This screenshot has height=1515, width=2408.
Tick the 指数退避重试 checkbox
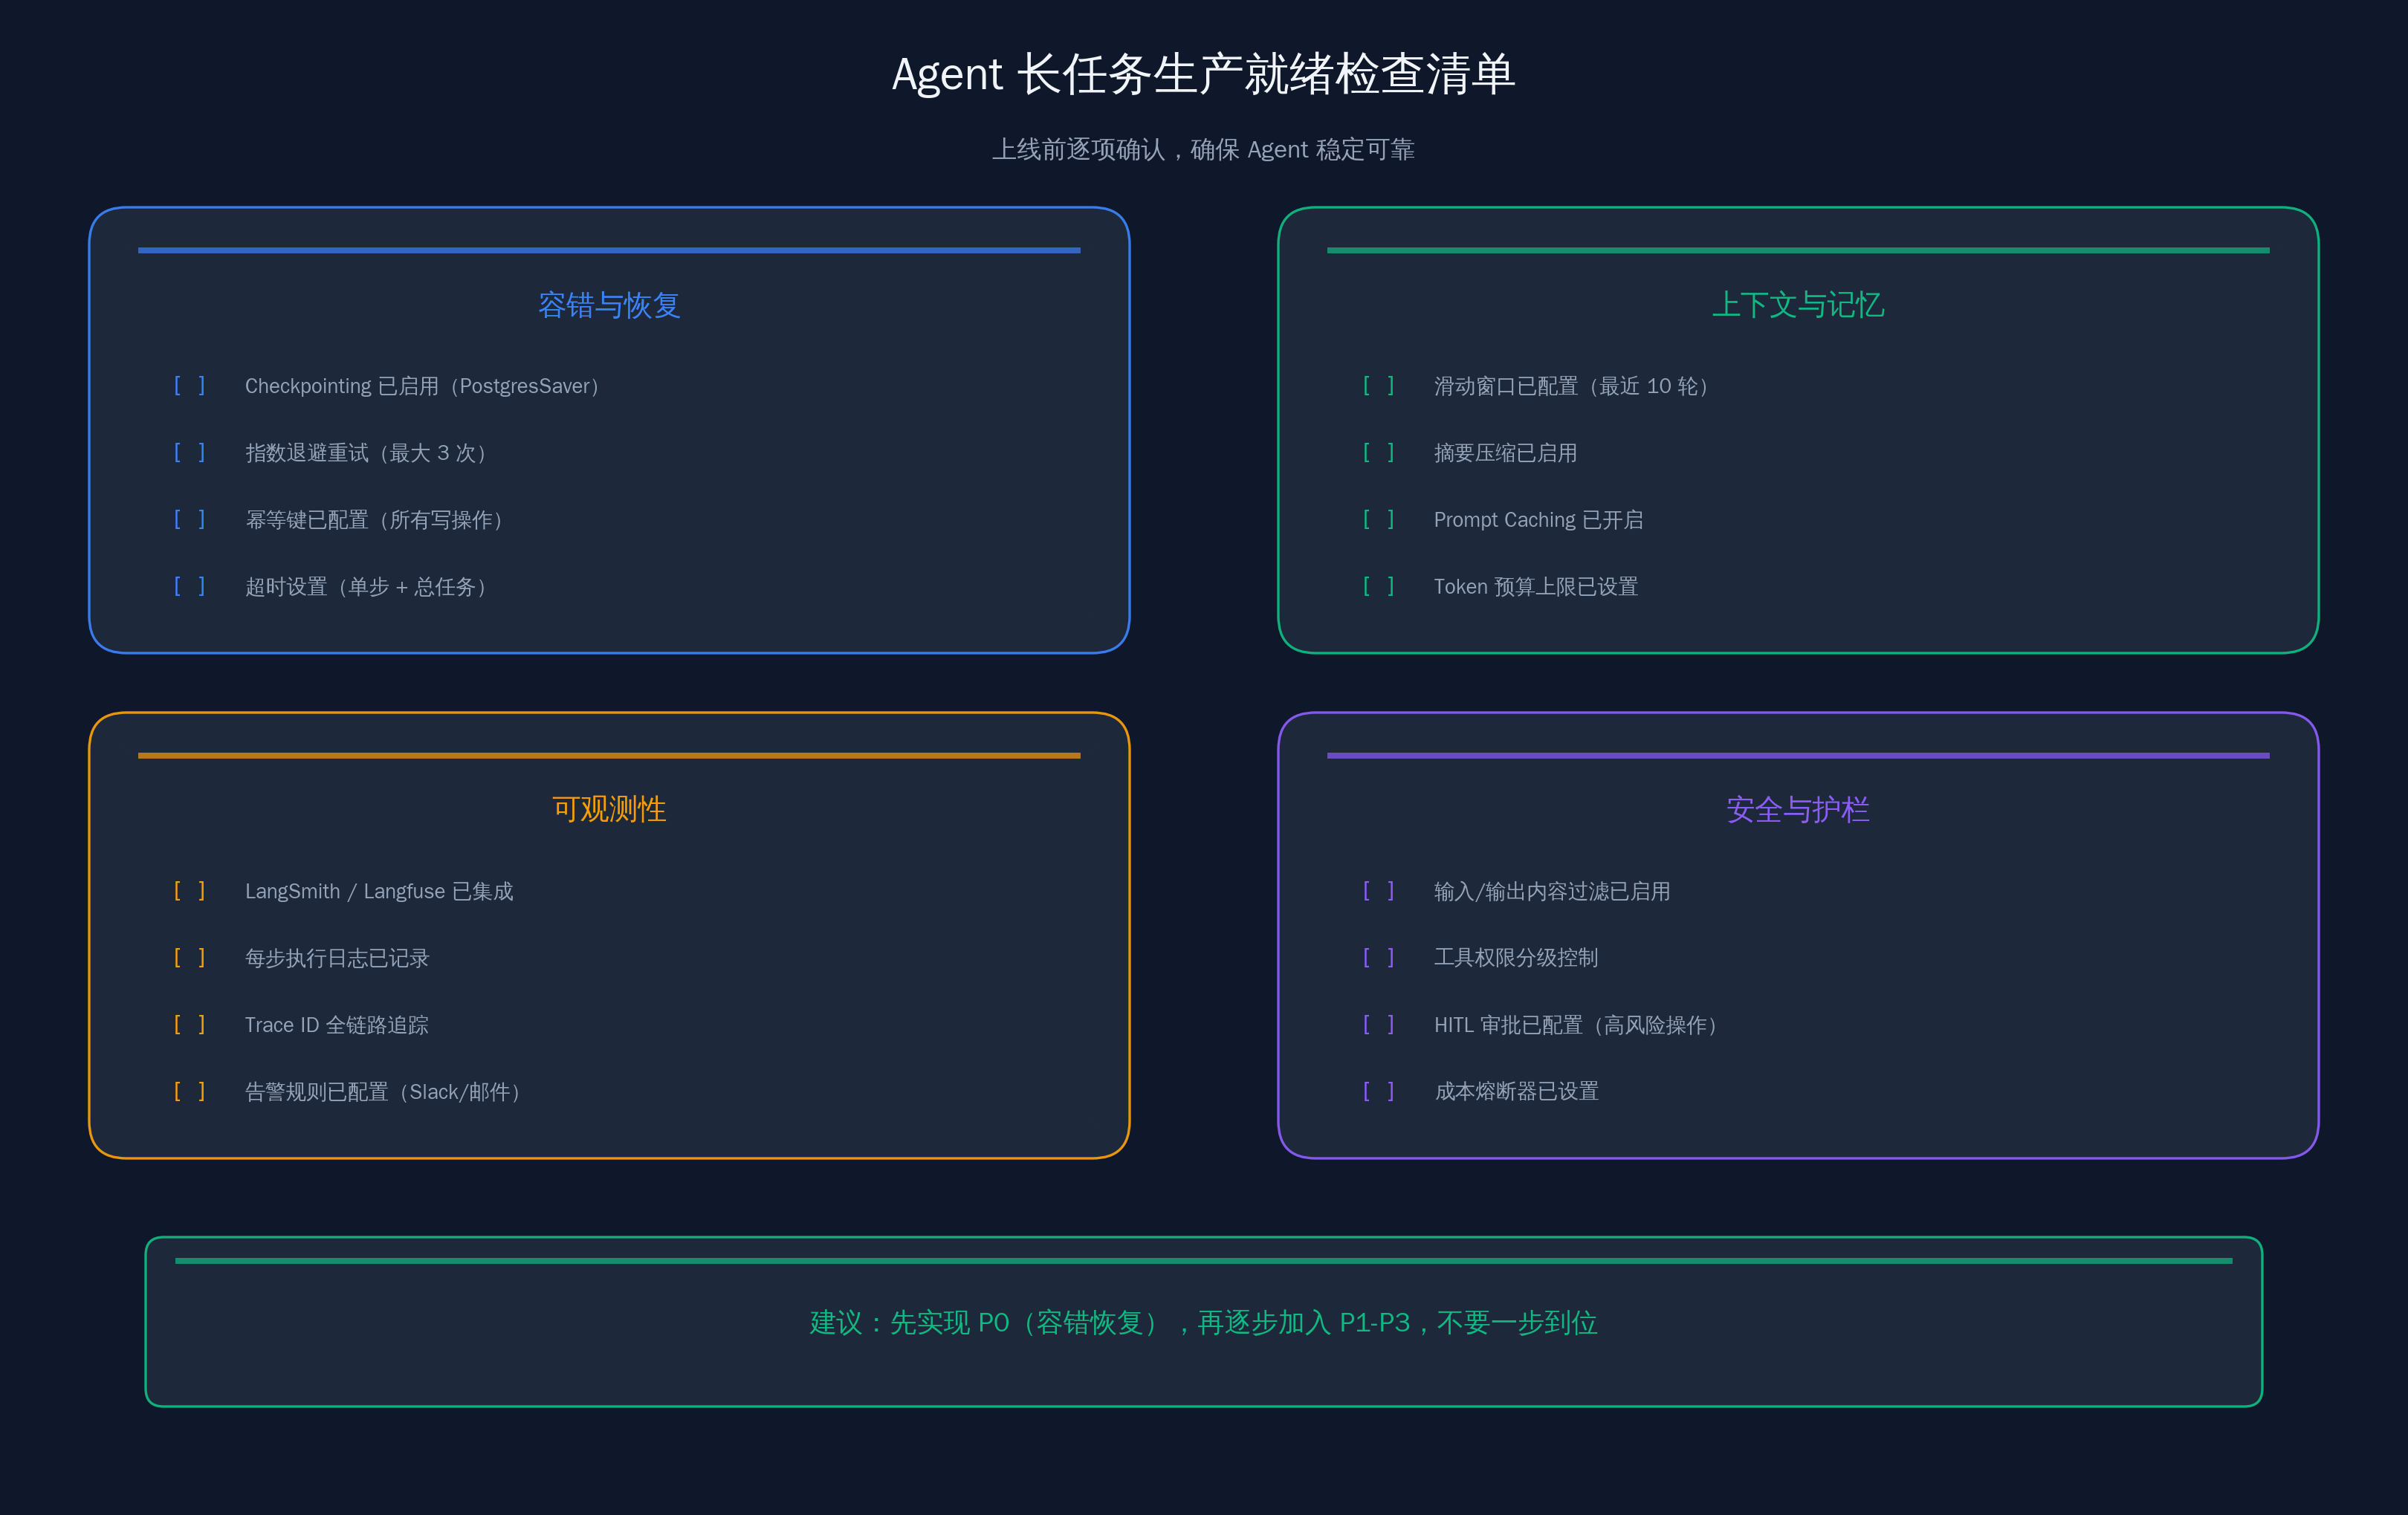click(189, 453)
